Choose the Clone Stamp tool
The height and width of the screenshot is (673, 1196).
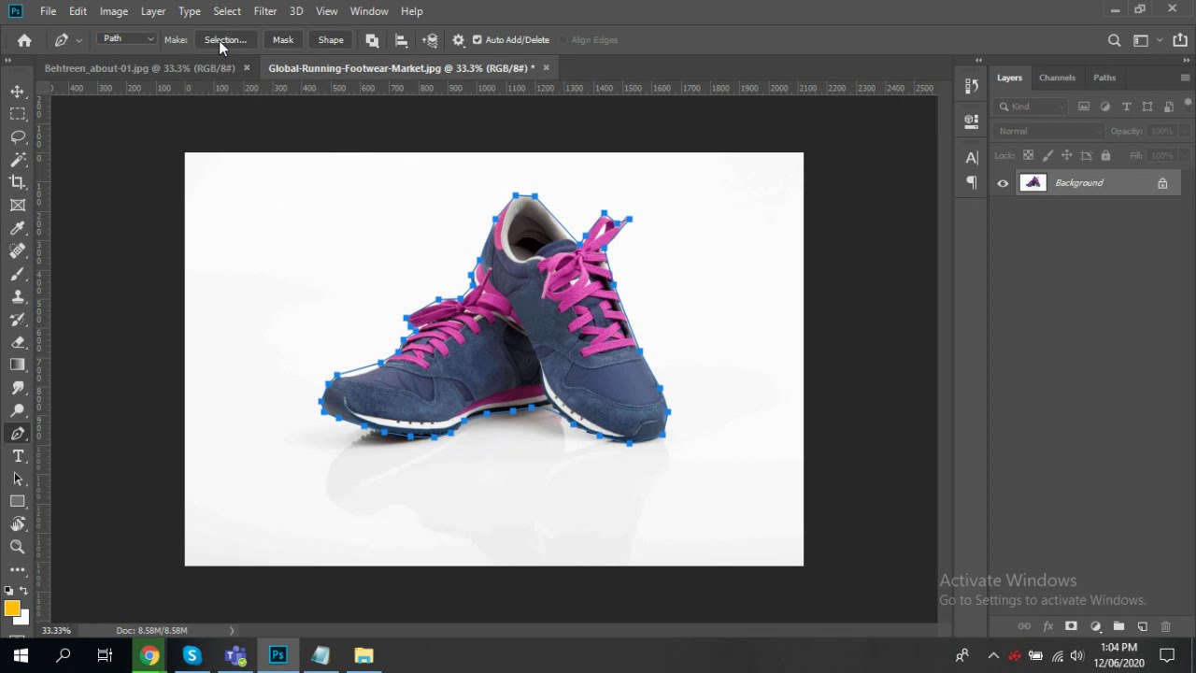pyautogui.click(x=18, y=296)
